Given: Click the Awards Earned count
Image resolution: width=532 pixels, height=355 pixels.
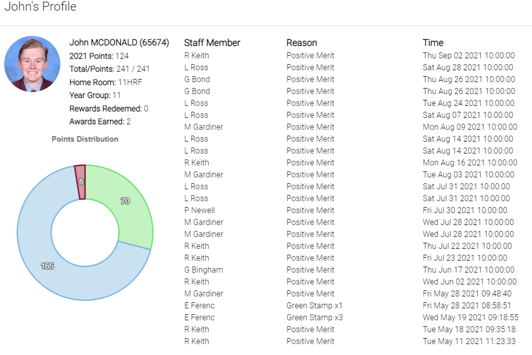Looking at the screenshot, I should [x=128, y=121].
